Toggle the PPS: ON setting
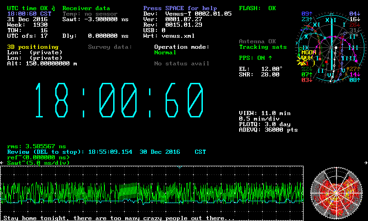The width and height of the screenshot is (368, 221). (x=255, y=58)
